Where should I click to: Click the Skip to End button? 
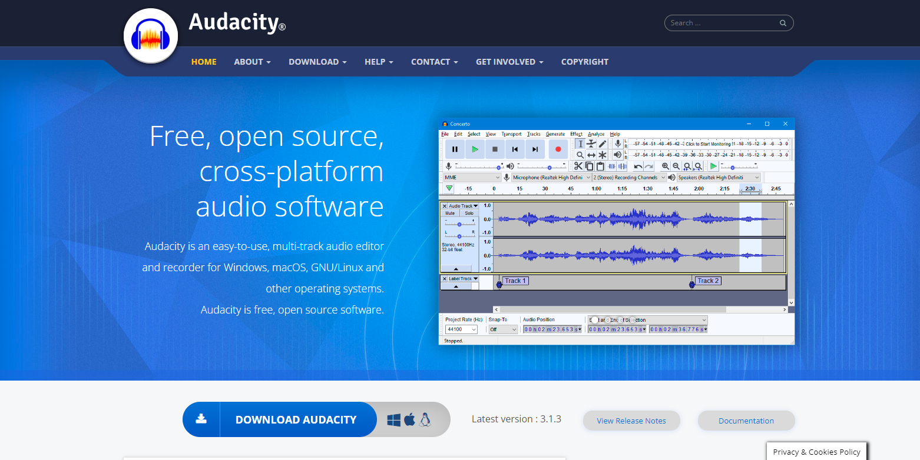tap(535, 149)
